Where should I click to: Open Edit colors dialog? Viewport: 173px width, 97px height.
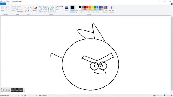click(106, 9)
